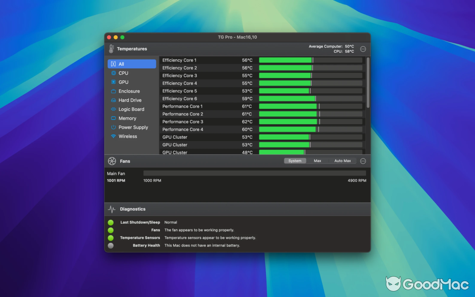Screen dimensions: 475x297
Task: Switch fan control to Max mode
Action: [317, 160]
